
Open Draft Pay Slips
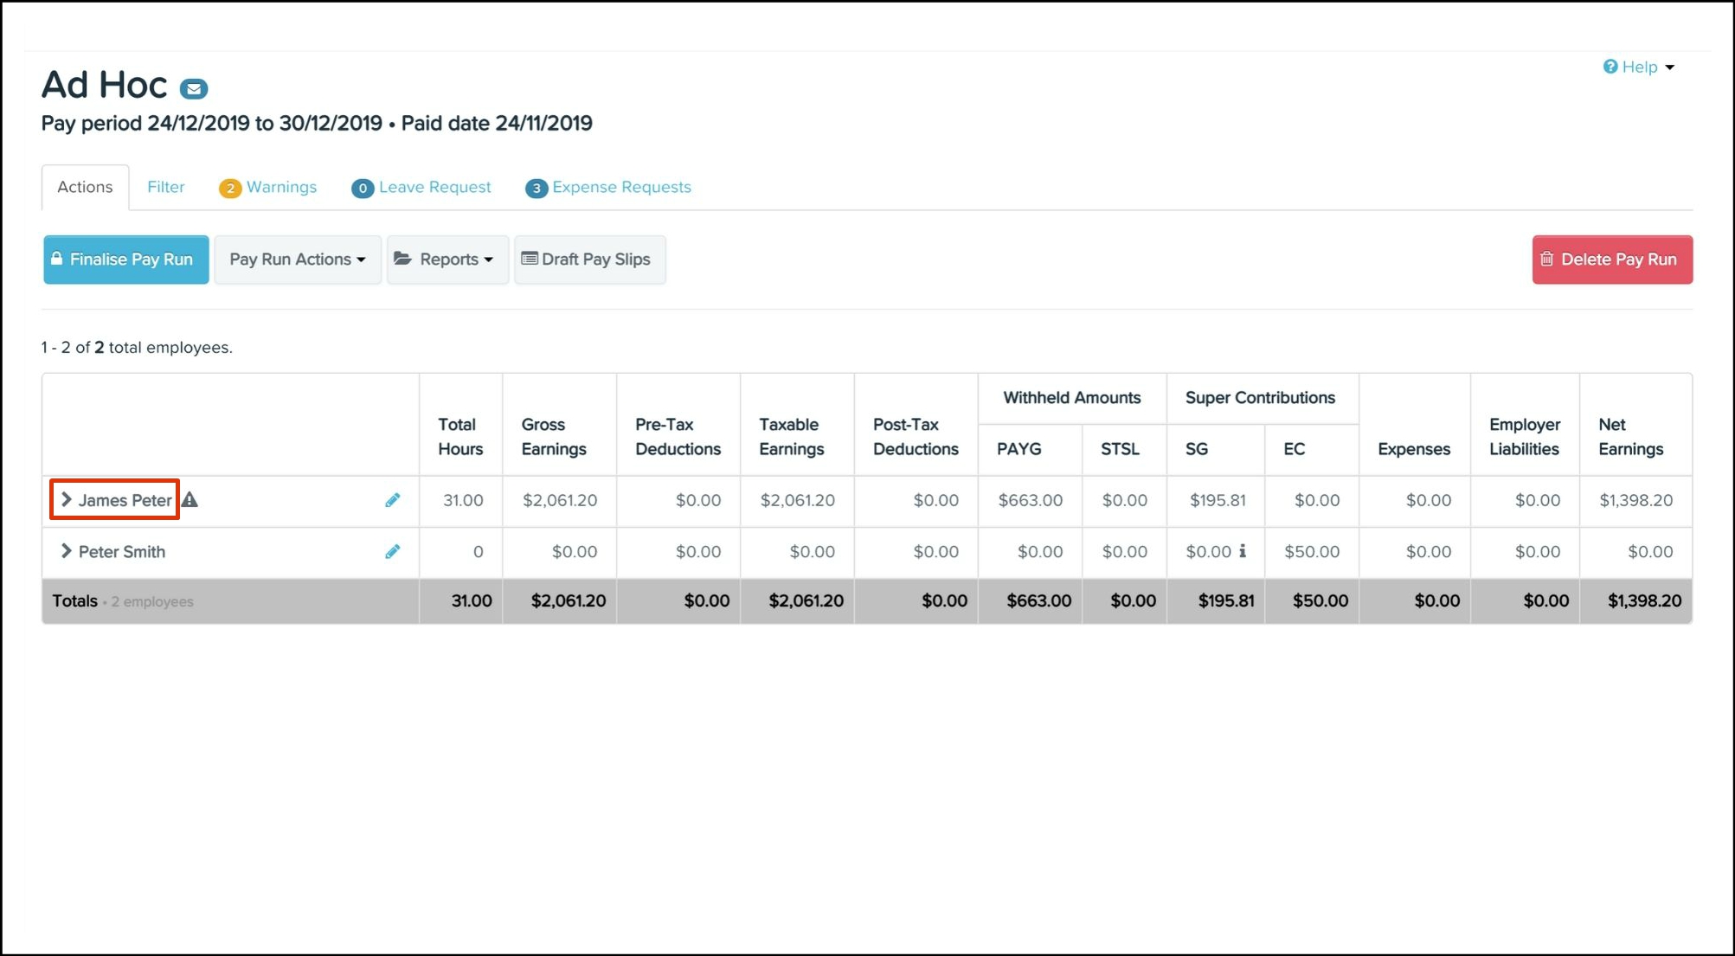[589, 260]
